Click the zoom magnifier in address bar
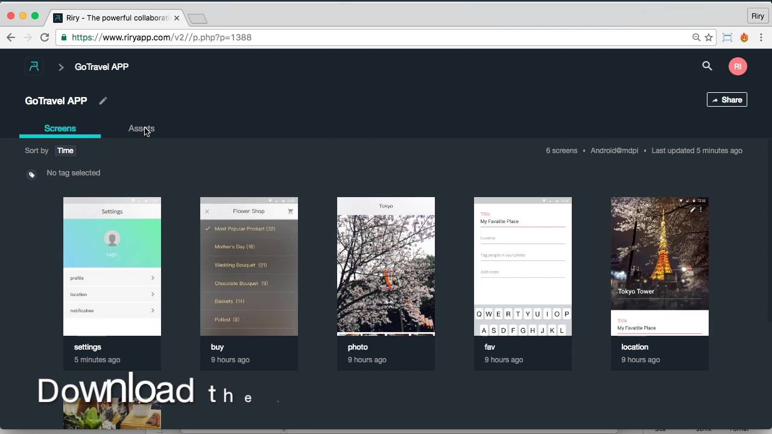Screen dimensions: 772x434 tap(696, 37)
